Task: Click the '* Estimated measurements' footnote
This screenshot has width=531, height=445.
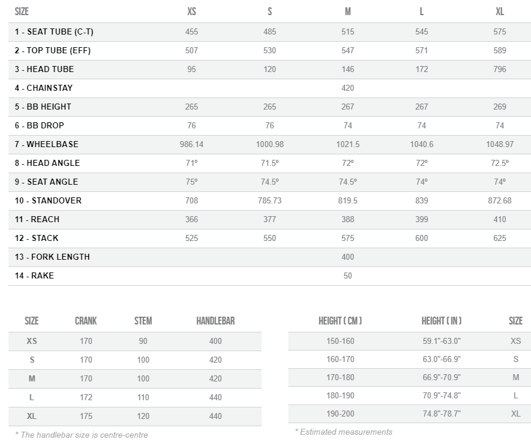Action: 343,432
